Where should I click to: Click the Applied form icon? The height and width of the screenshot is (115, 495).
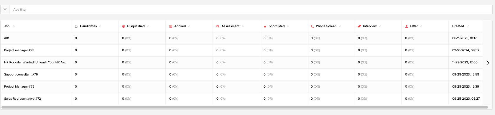171,26
